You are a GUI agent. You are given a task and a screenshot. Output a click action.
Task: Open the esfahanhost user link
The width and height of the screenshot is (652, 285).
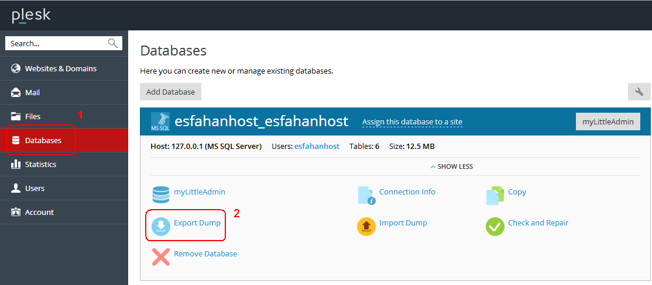317,146
